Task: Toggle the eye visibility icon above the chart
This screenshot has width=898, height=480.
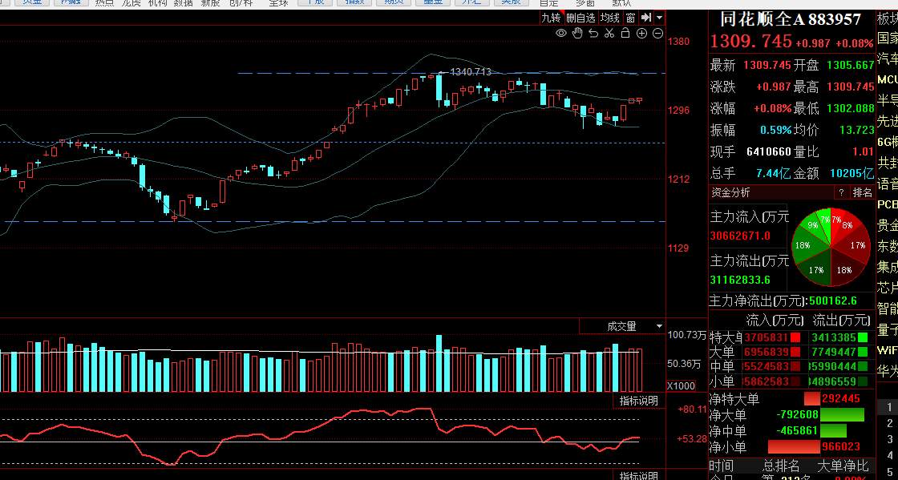Action: tap(561, 33)
